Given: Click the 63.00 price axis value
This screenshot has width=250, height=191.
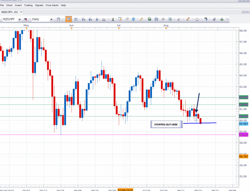Looking at the screenshot, I should pos(243,87).
